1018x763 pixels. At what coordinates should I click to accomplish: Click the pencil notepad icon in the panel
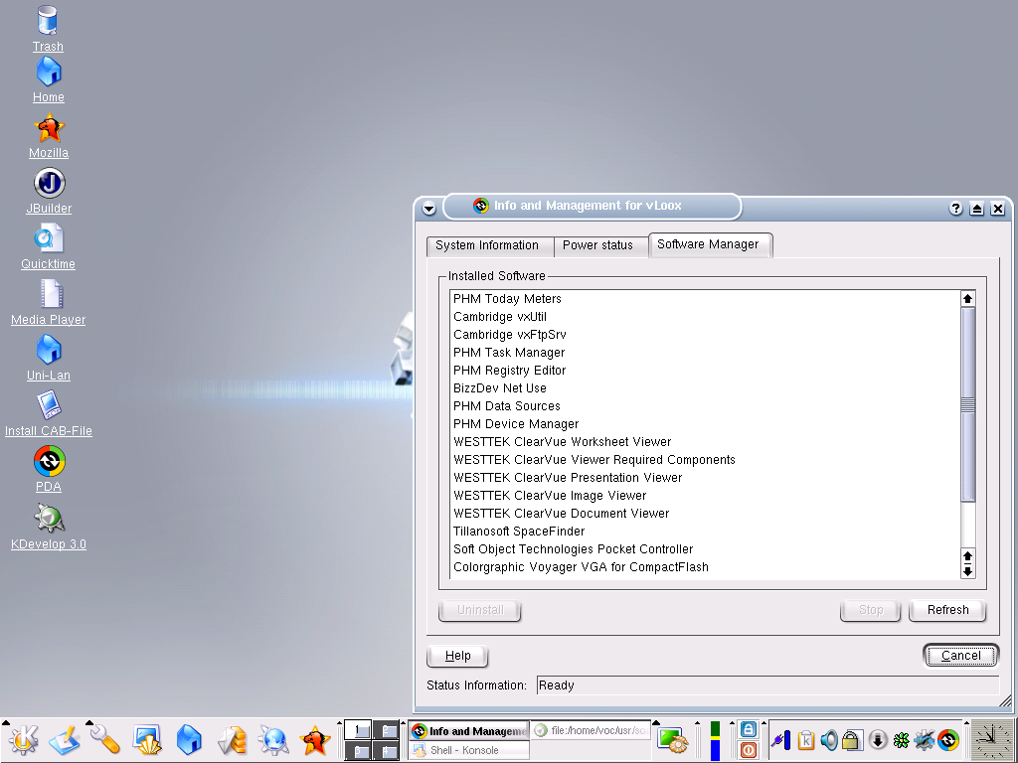(64, 740)
